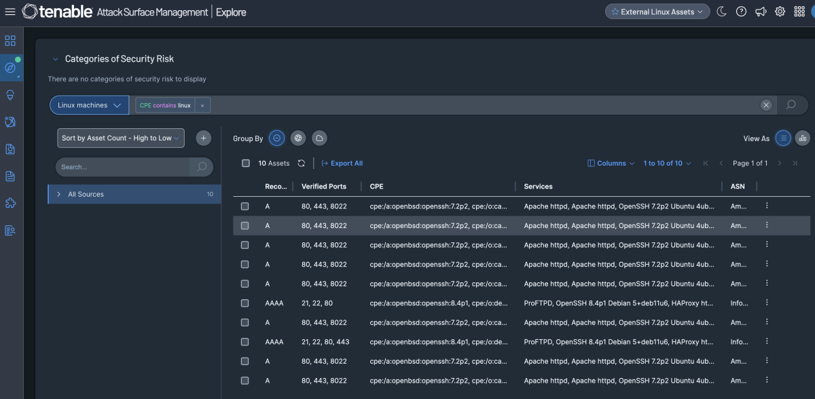Open the help question mark icon

pos(742,12)
